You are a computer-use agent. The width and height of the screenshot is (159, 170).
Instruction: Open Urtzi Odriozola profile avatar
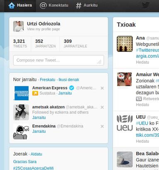(19, 27)
